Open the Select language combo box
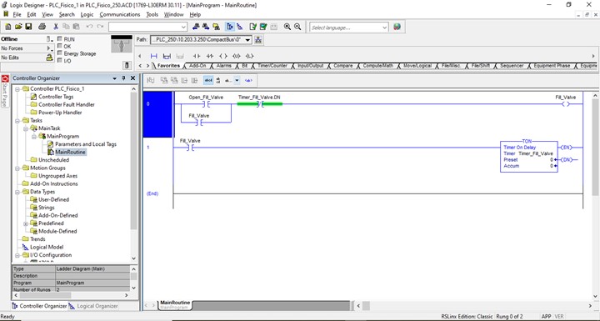The height and width of the screenshot is (321, 600). tap(349, 28)
